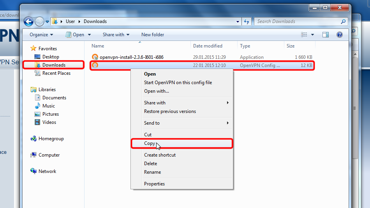The height and width of the screenshot is (208, 370).
Task: Expand the address bar history dropdown
Action: tap(238, 21)
